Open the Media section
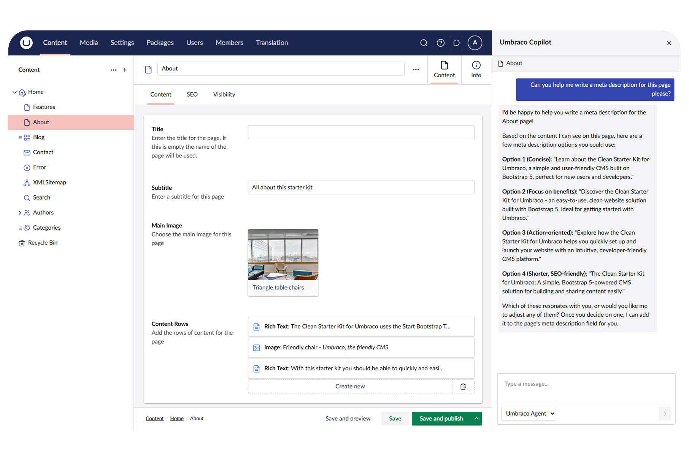The image size is (689, 460). coord(89,43)
